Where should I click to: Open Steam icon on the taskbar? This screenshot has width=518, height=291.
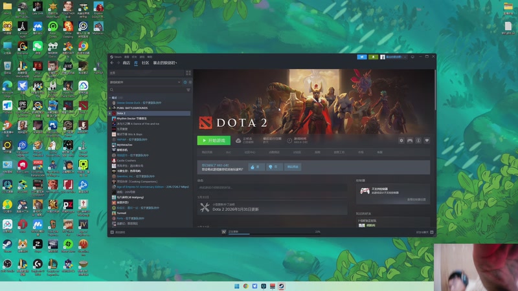(x=281, y=286)
